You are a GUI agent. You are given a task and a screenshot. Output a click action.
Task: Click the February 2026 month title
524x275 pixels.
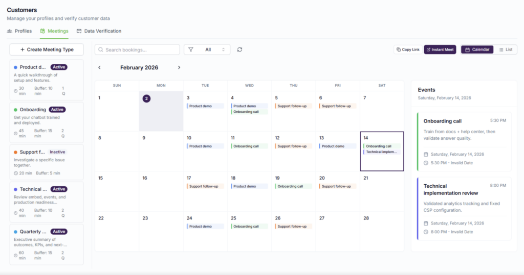(139, 68)
